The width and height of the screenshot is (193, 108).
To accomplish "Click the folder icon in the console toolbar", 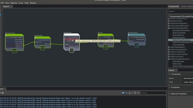I will coord(3,93).
